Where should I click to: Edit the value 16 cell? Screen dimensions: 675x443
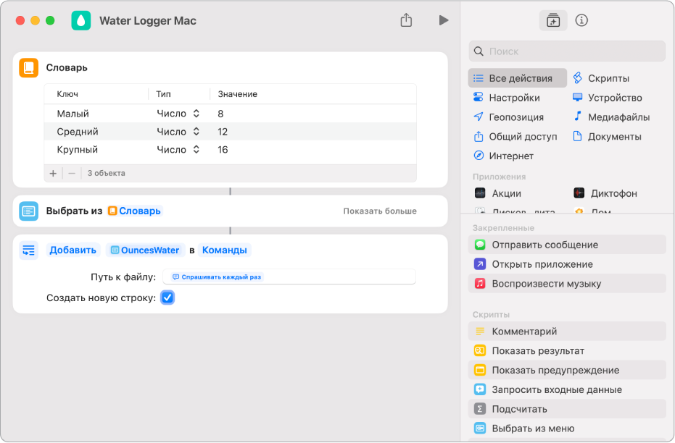tap(223, 150)
